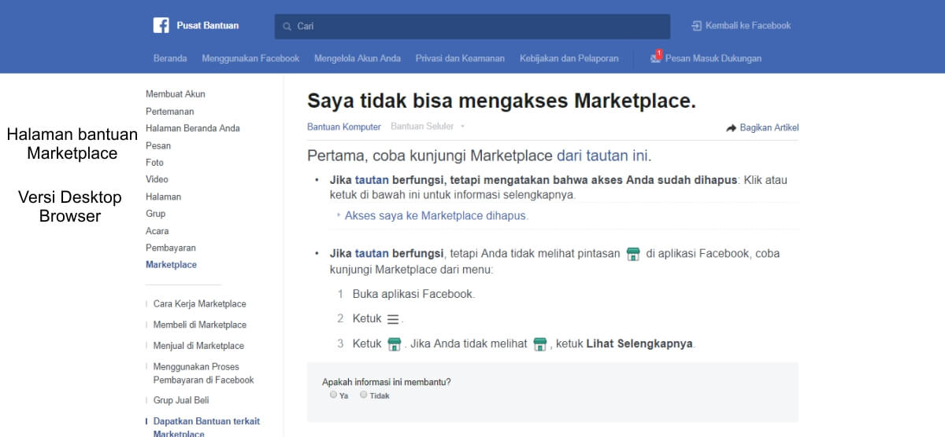Click the Facebook logo icon

point(161,25)
